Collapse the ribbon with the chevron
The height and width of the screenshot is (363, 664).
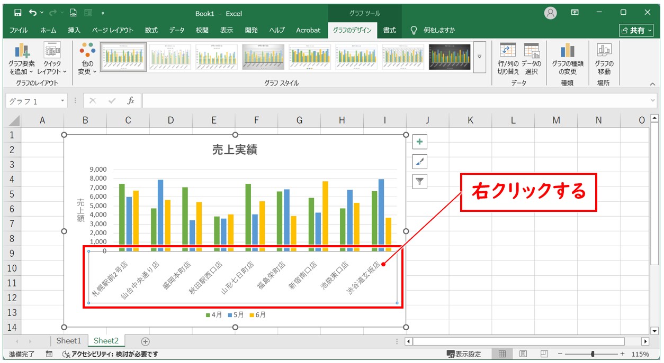click(x=652, y=83)
